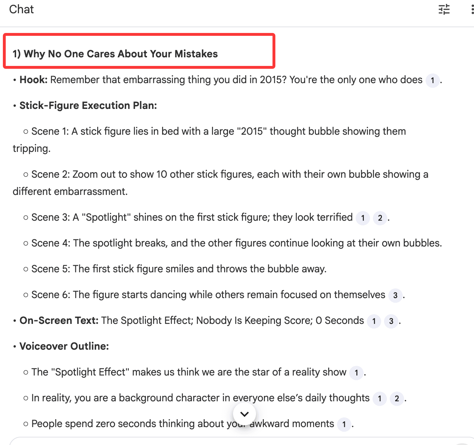Click the "Why No One Cares About Your Mistakes" heading
The image size is (474, 445).
[x=115, y=54]
